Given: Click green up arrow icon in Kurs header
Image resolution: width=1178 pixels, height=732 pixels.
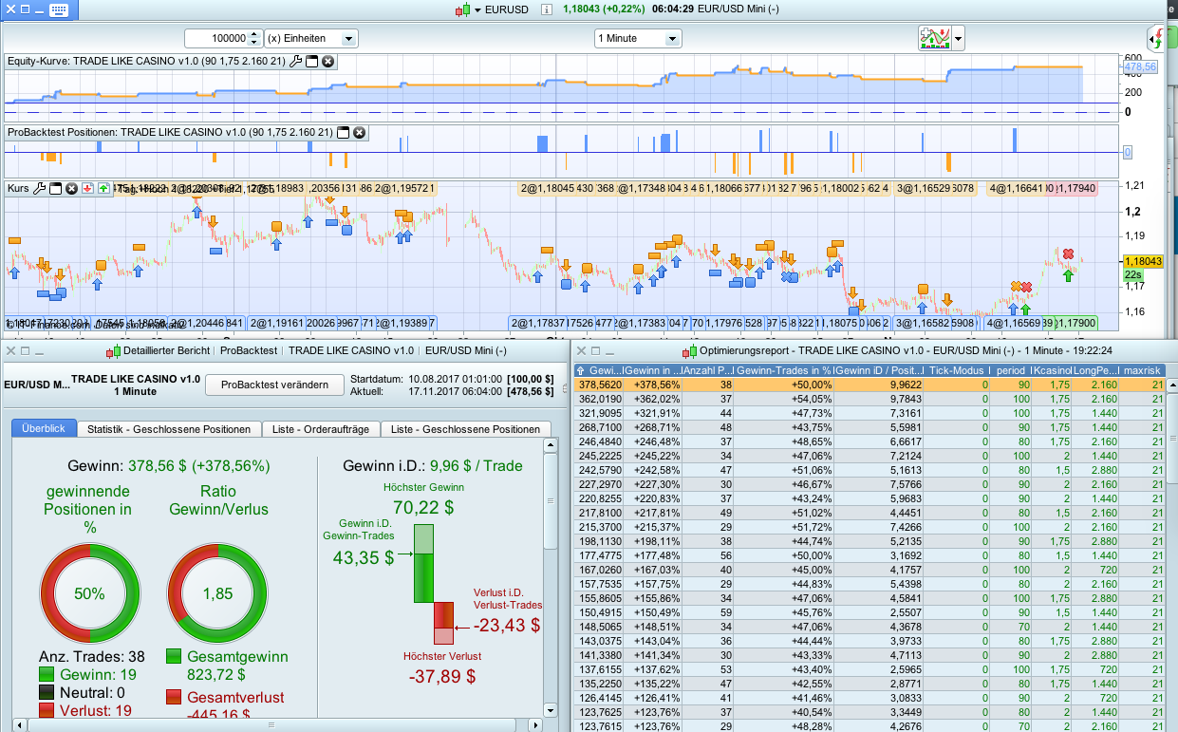Looking at the screenshot, I should (x=103, y=189).
